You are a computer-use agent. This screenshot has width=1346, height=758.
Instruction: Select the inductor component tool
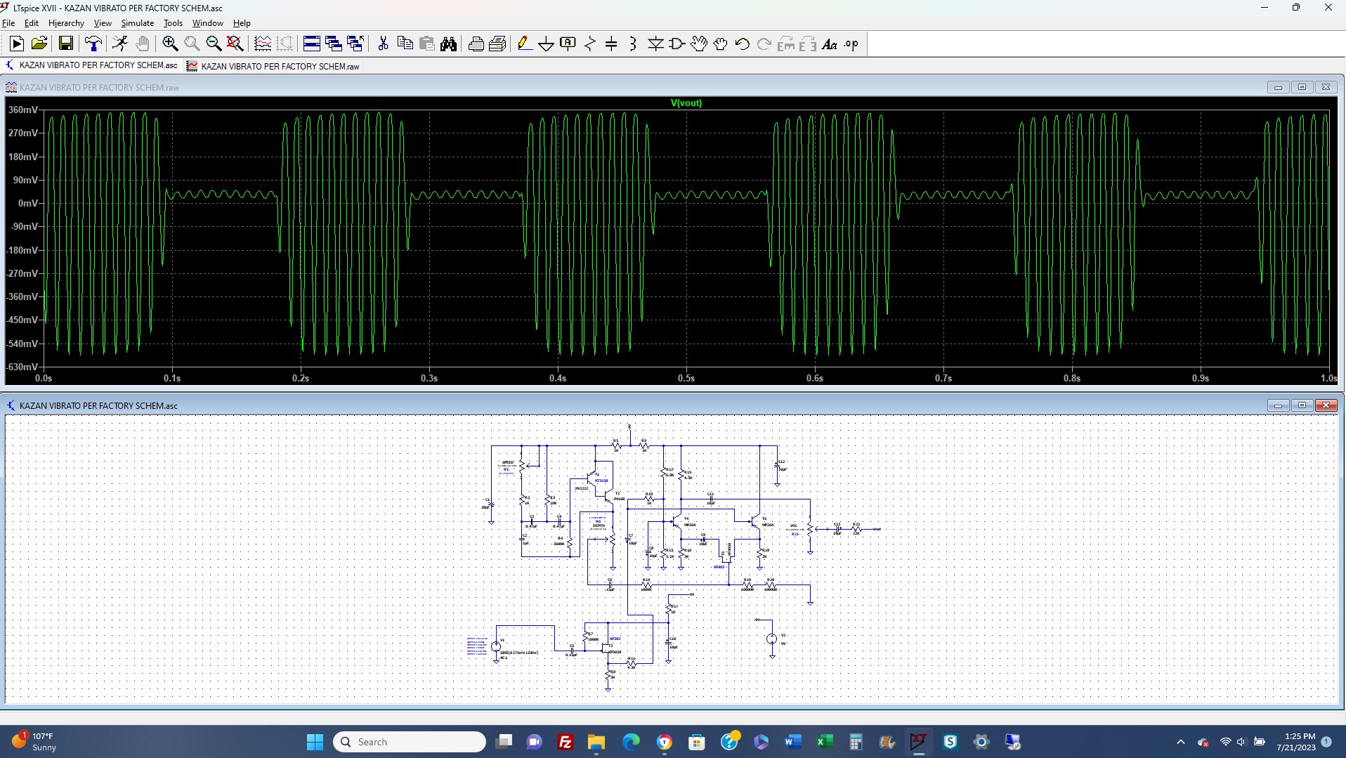(x=633, y=44)
